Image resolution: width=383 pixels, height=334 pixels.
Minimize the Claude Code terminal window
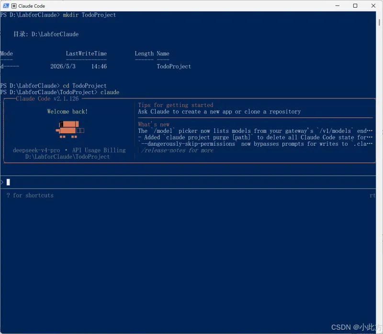[338, 6]
